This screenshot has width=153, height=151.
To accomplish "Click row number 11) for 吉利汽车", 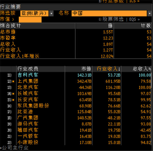I will (x=9, y=75).
